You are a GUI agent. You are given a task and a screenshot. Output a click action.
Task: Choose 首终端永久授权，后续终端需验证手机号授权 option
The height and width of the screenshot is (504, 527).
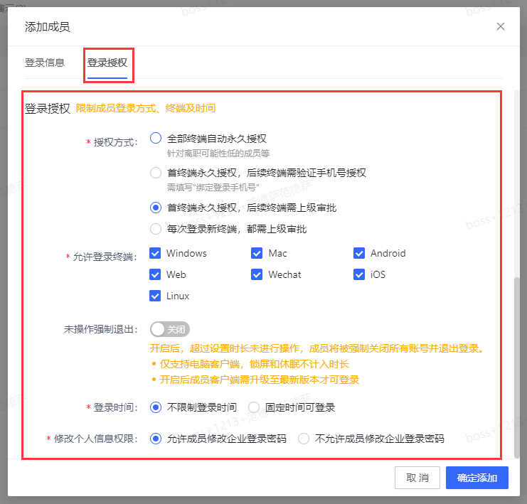156,173
